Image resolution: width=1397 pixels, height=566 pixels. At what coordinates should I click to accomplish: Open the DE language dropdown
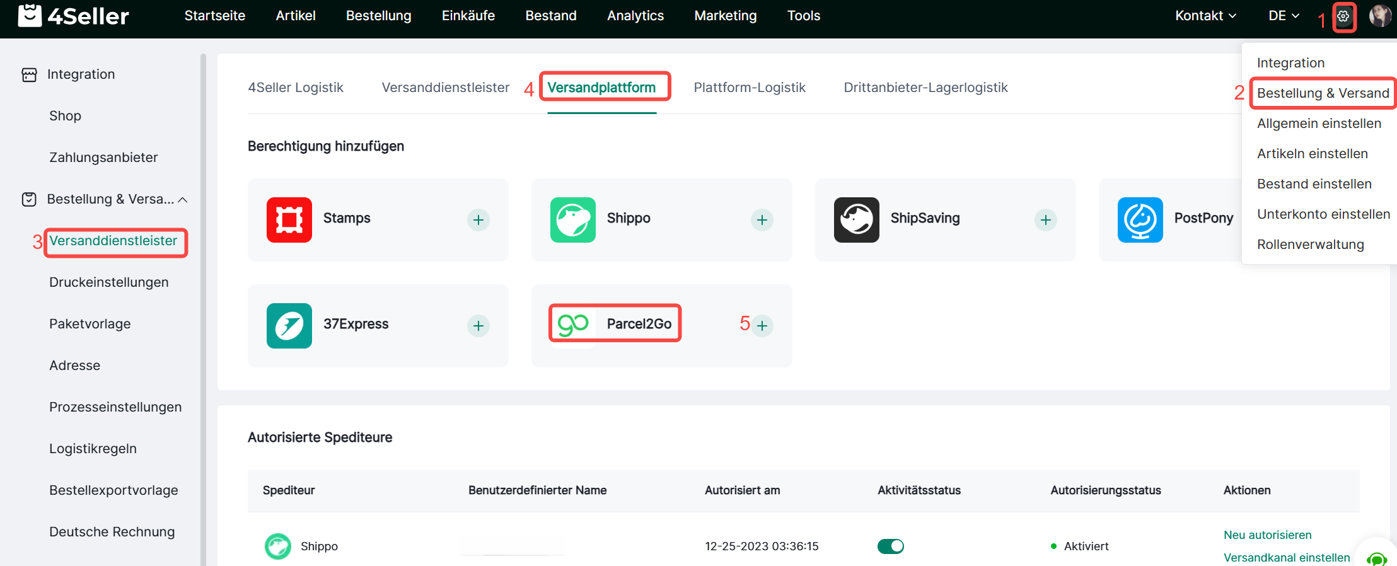pos(1284,16)
